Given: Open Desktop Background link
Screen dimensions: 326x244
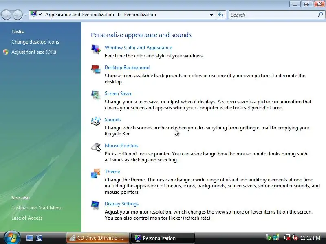Looking at the screenshot, I should point(127,68).
